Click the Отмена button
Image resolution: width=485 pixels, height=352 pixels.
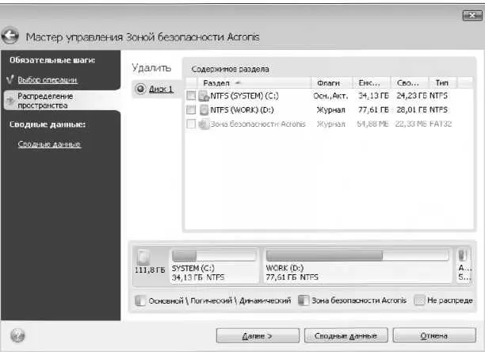click(x=434, y=335)
